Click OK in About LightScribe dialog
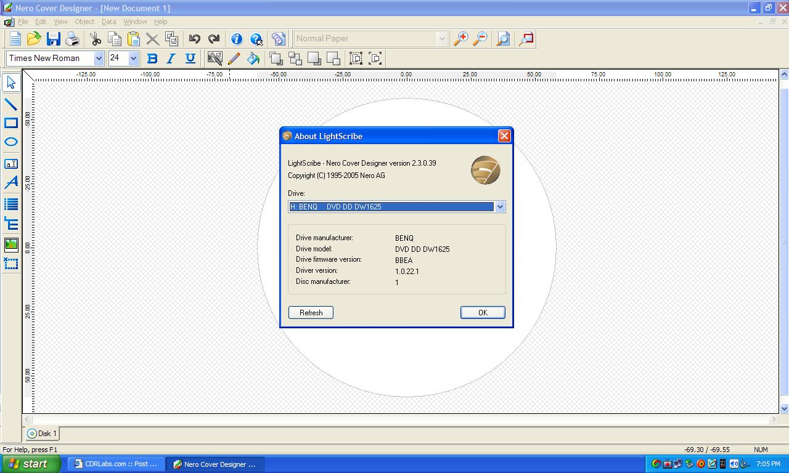Image resolution: width=789 pixels, height=473 pixels. [483, 313]
